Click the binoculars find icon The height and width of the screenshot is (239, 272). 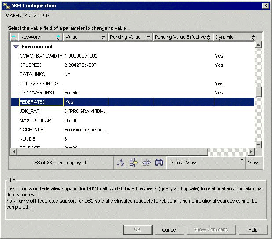click(x=159, y=163)
